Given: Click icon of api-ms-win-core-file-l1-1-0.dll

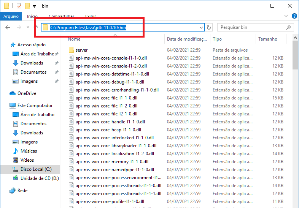Looking at the screenshot, I should (x=71, y=98).
